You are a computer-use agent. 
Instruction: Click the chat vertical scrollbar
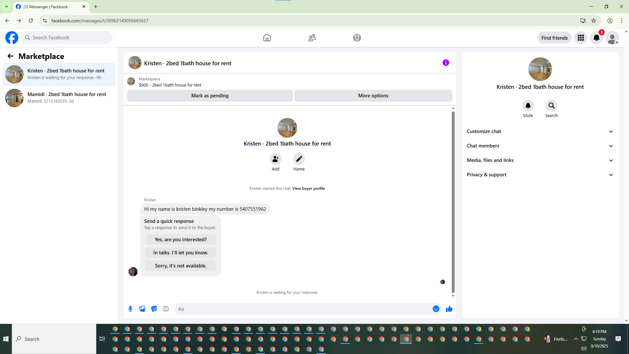(x=453, y=202)
